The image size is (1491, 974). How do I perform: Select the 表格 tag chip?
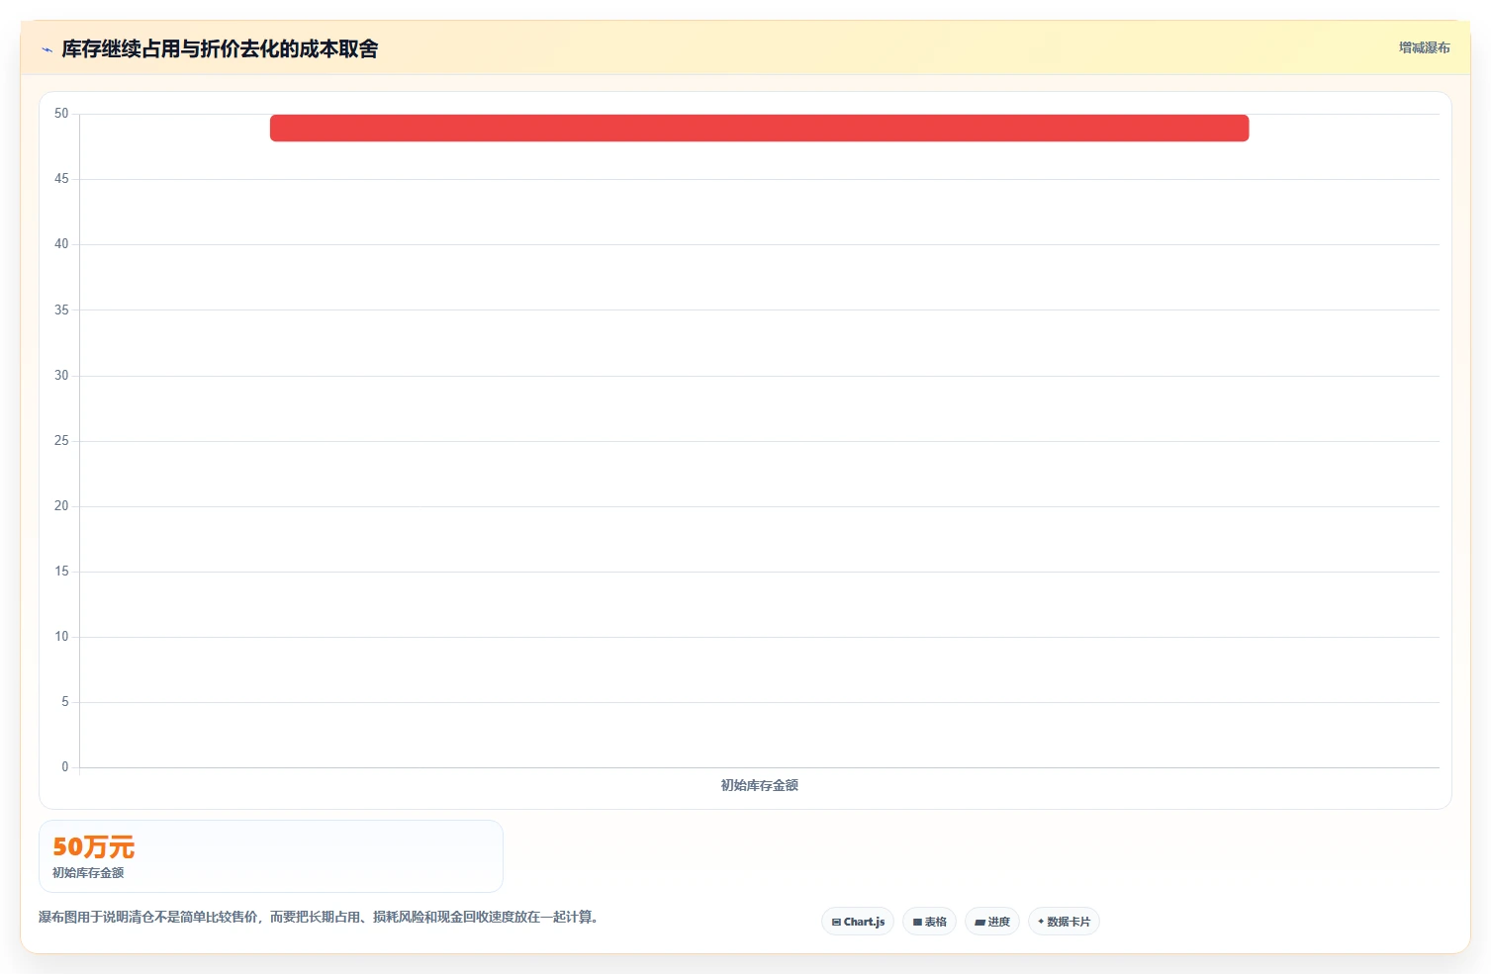click(x=929, y=922)
